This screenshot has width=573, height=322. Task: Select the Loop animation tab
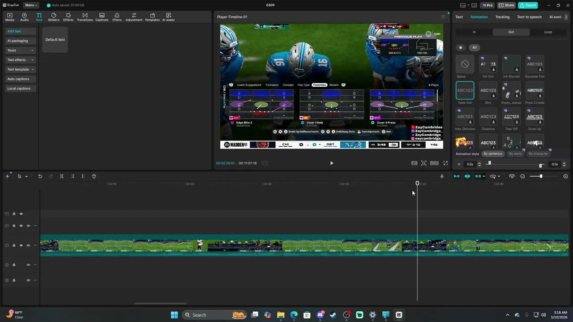548,32
